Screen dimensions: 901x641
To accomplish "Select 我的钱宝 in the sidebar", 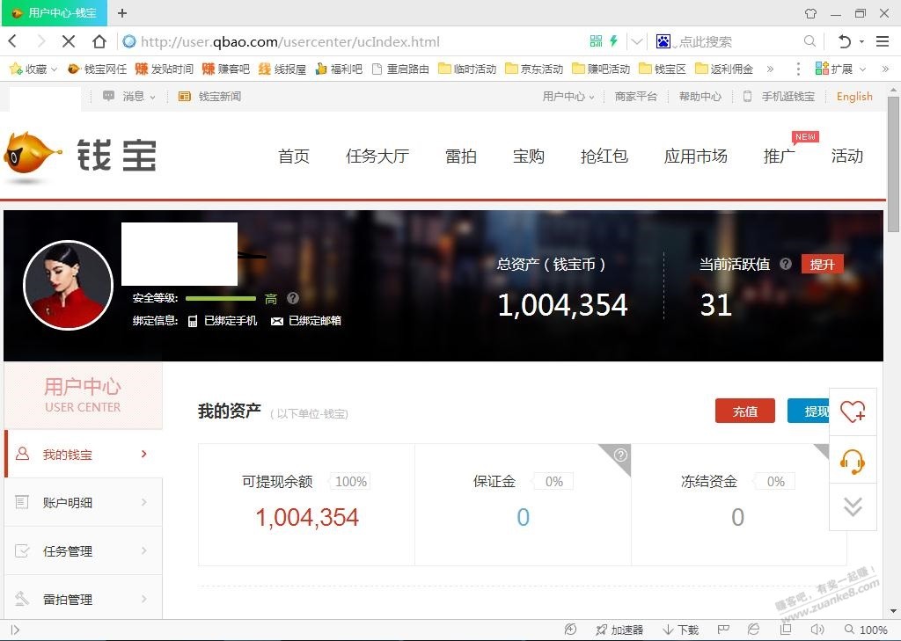I will click(x=84, y=455).
